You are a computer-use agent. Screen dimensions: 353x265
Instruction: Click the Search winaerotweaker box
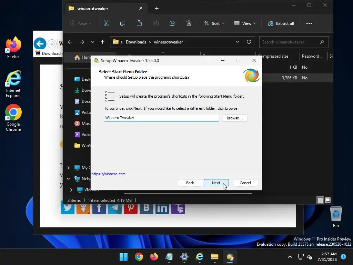click(x=294, y=42)
